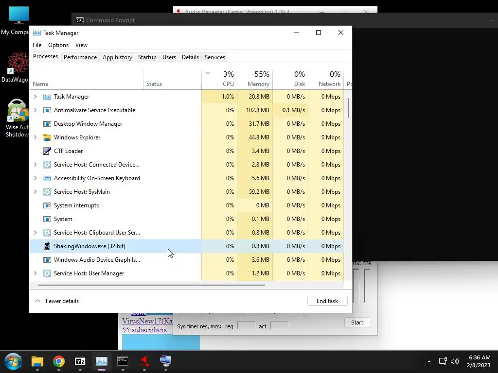Collapse view with Fewer details
Screen dimensions: 498x373
tap(57, 301)
